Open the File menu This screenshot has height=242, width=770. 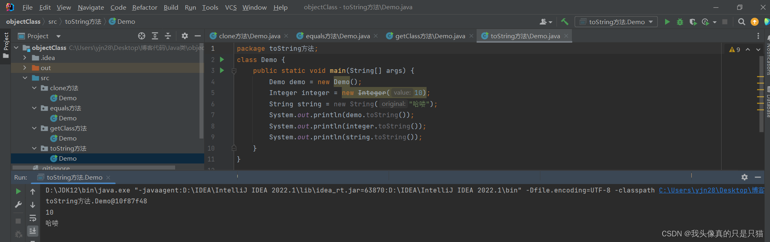[x=27, y=7]
